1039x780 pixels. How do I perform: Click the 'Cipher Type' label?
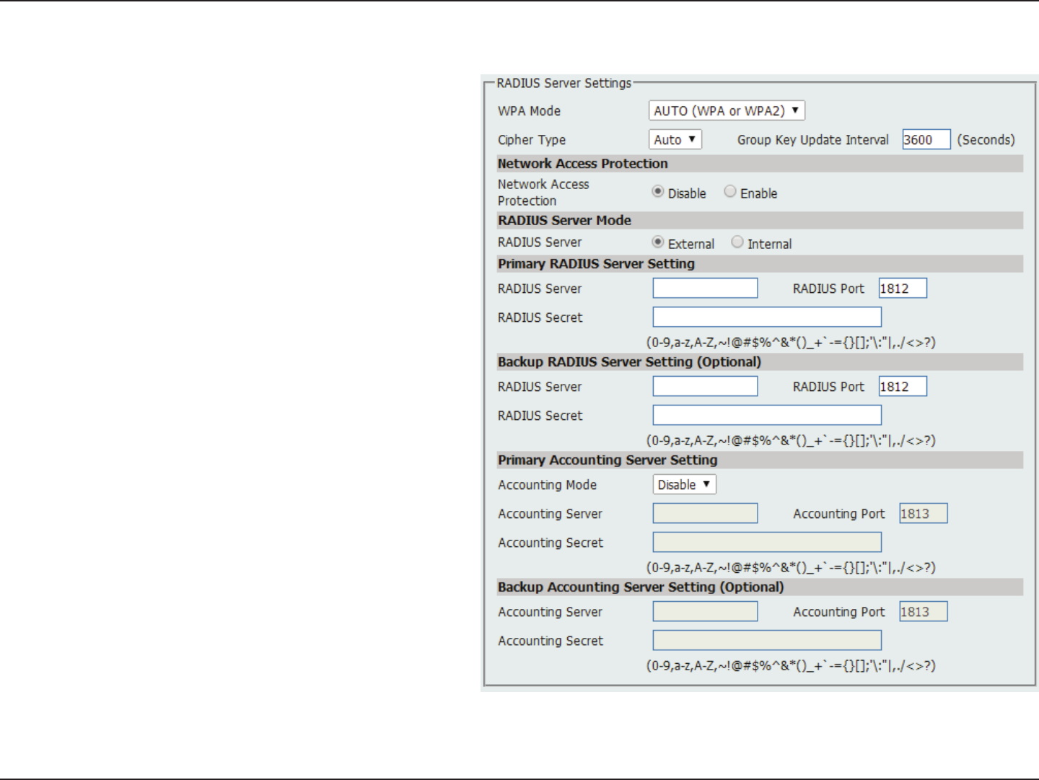pyautogui.click(x=532, y=140)
